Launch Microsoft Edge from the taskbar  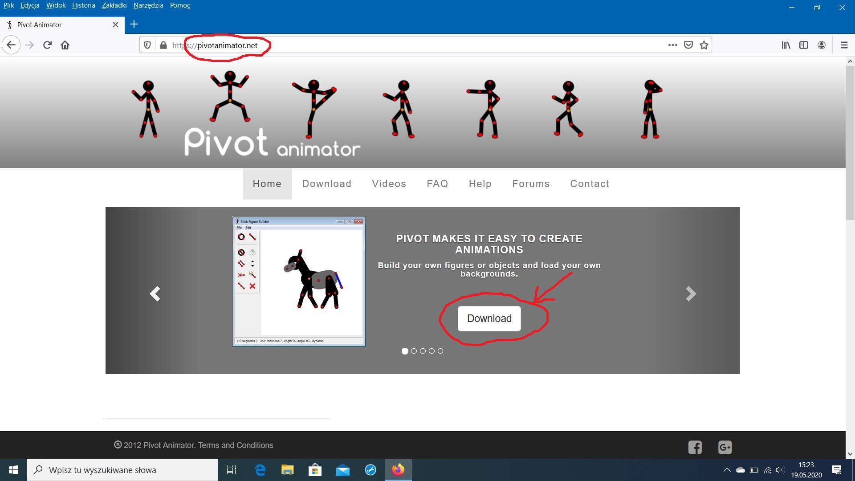click(x=260, y=470)
